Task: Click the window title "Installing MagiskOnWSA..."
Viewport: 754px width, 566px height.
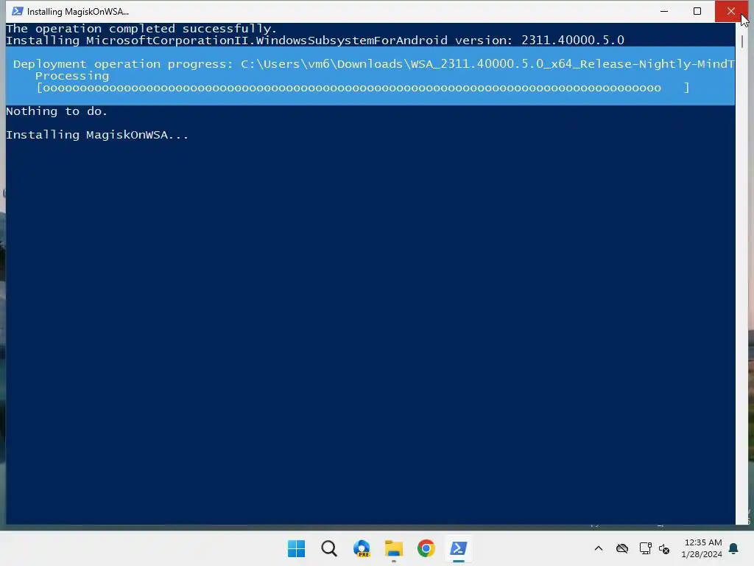Action: (x=78, y=12)
